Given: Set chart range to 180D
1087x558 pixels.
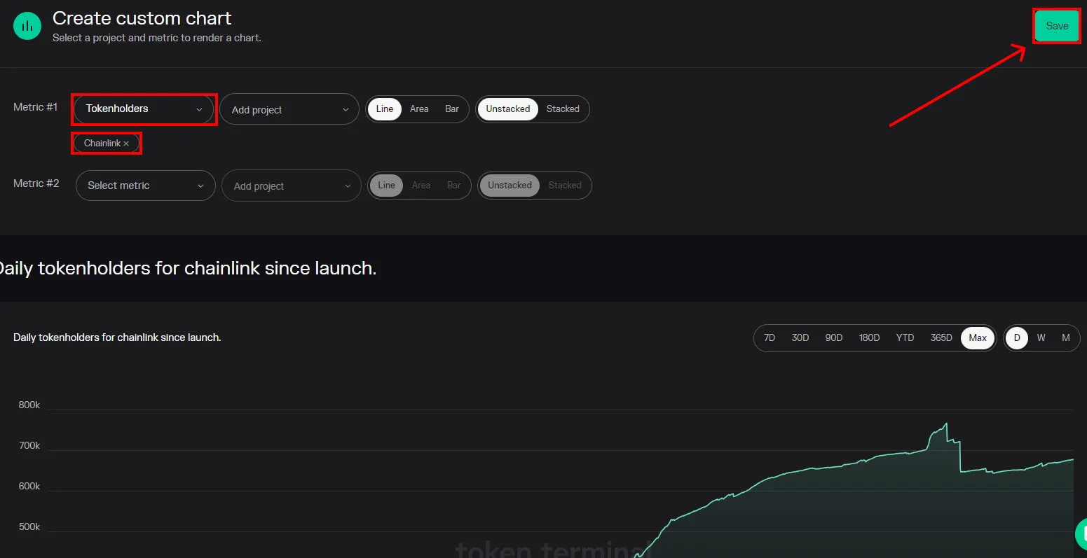Looking at the screenshot, I should [x=870, y=338].
